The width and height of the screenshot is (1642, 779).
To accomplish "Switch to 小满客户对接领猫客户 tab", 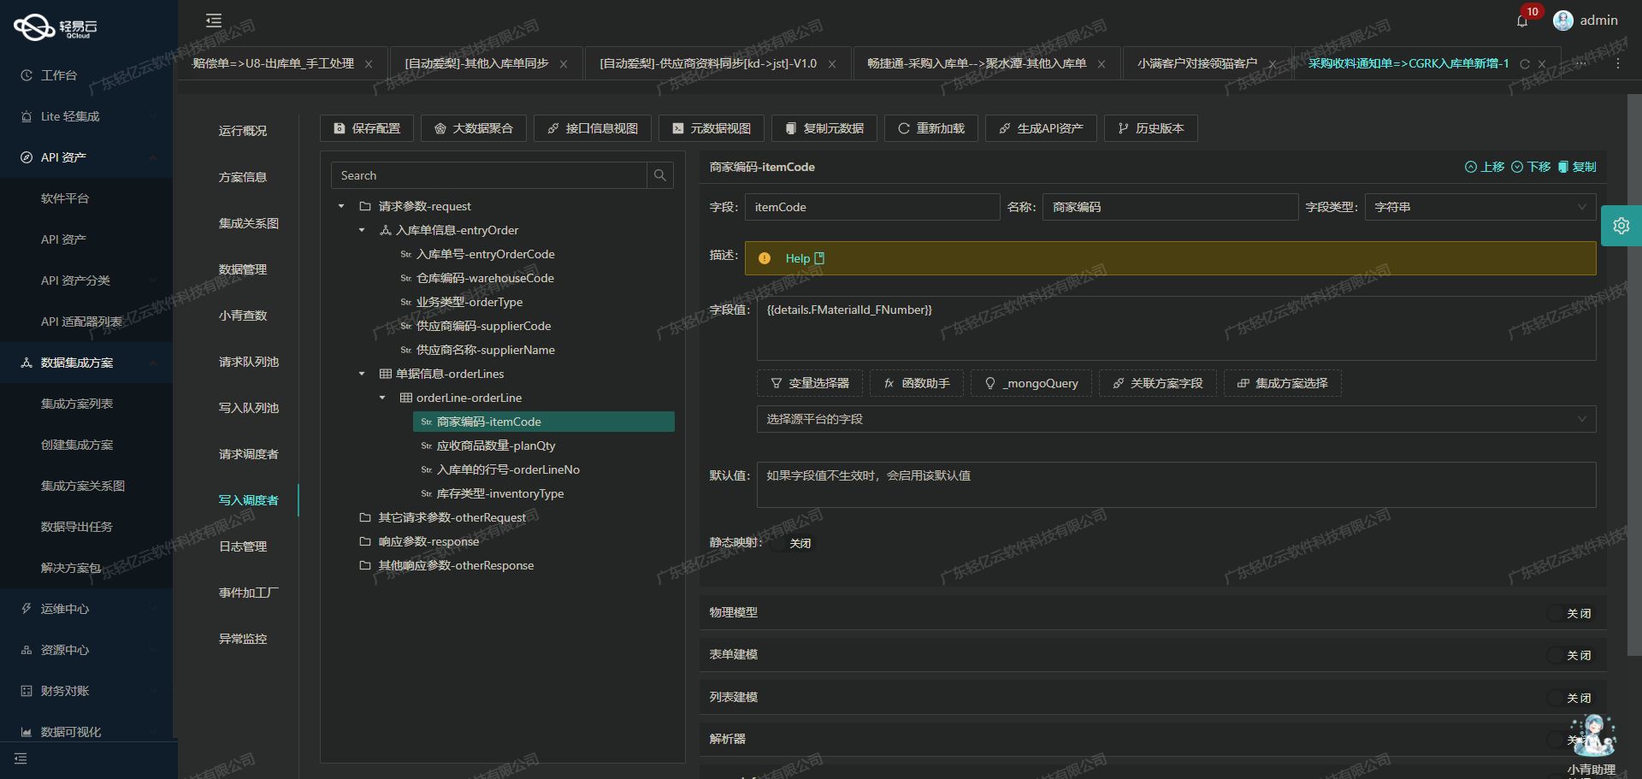I will coord(1197,63).
